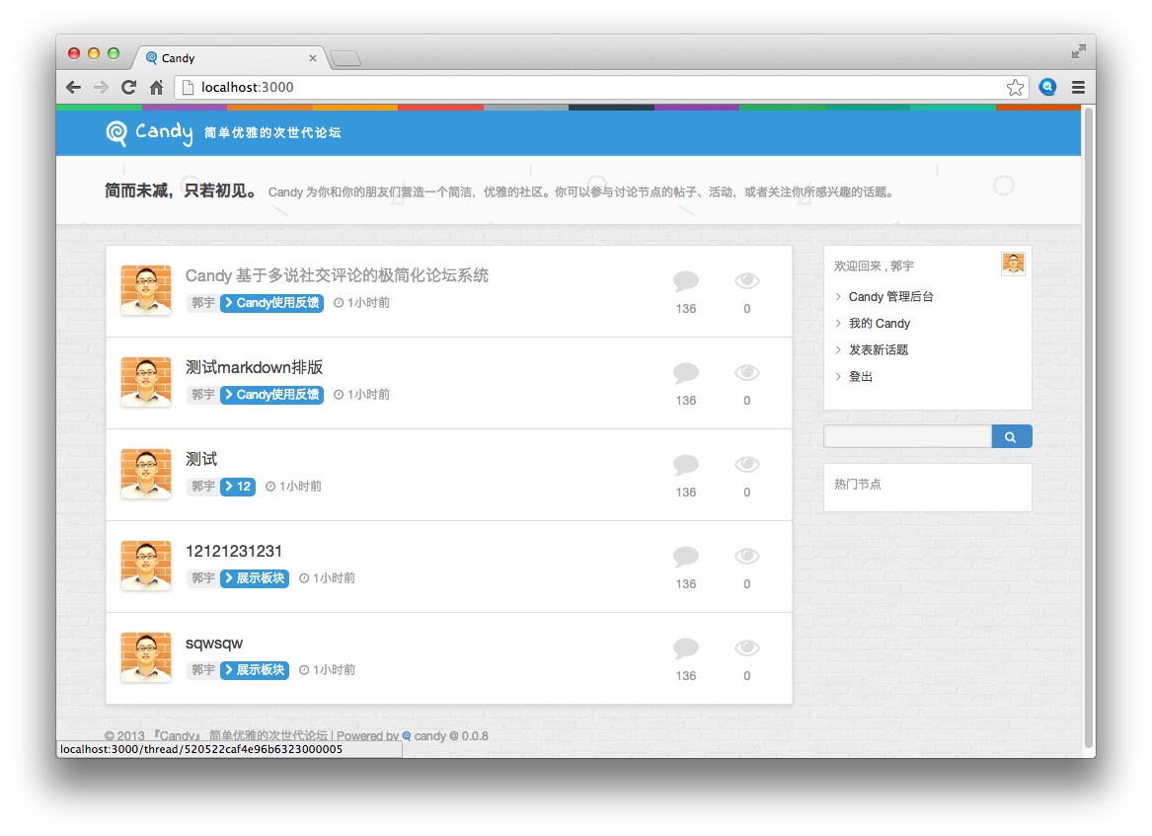Screen dimensions: 1152x836
Task: Click Candy使用反馈 tag on first thread
Action: coord(271,303)
